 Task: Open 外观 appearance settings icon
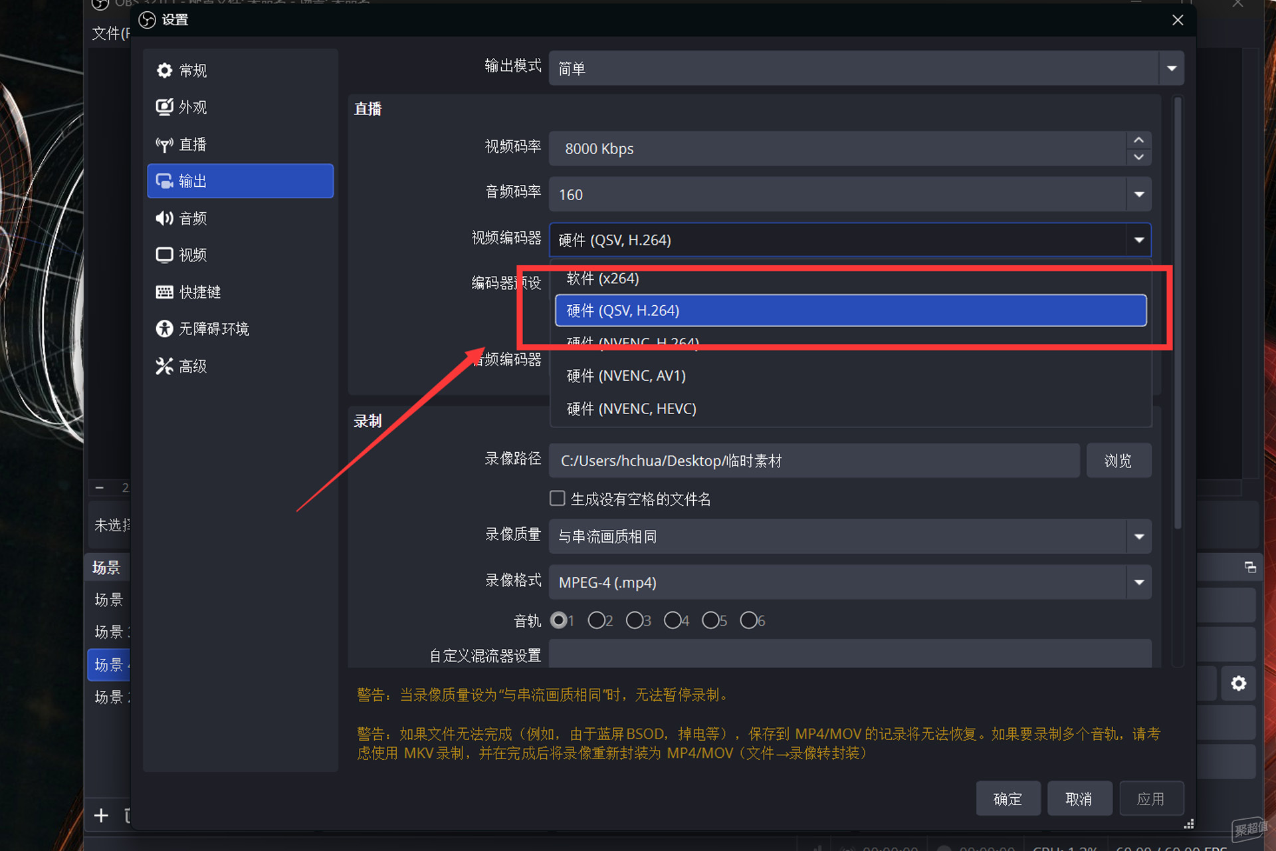point(164,107)
